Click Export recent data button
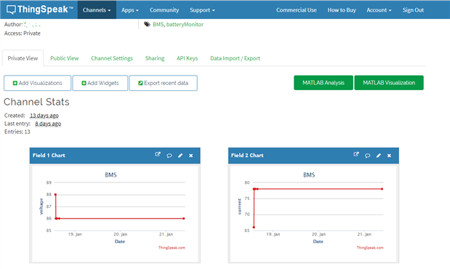 (164, 83)
